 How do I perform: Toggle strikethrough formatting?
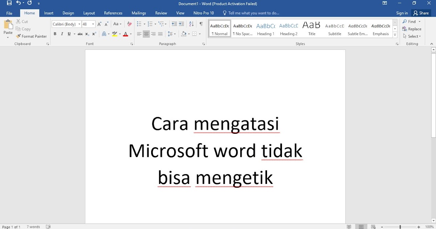click(80, 34)
